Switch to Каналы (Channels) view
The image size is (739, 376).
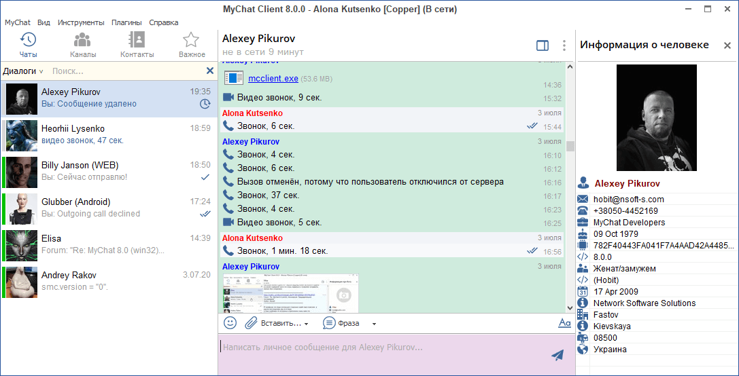pos(82,45)
